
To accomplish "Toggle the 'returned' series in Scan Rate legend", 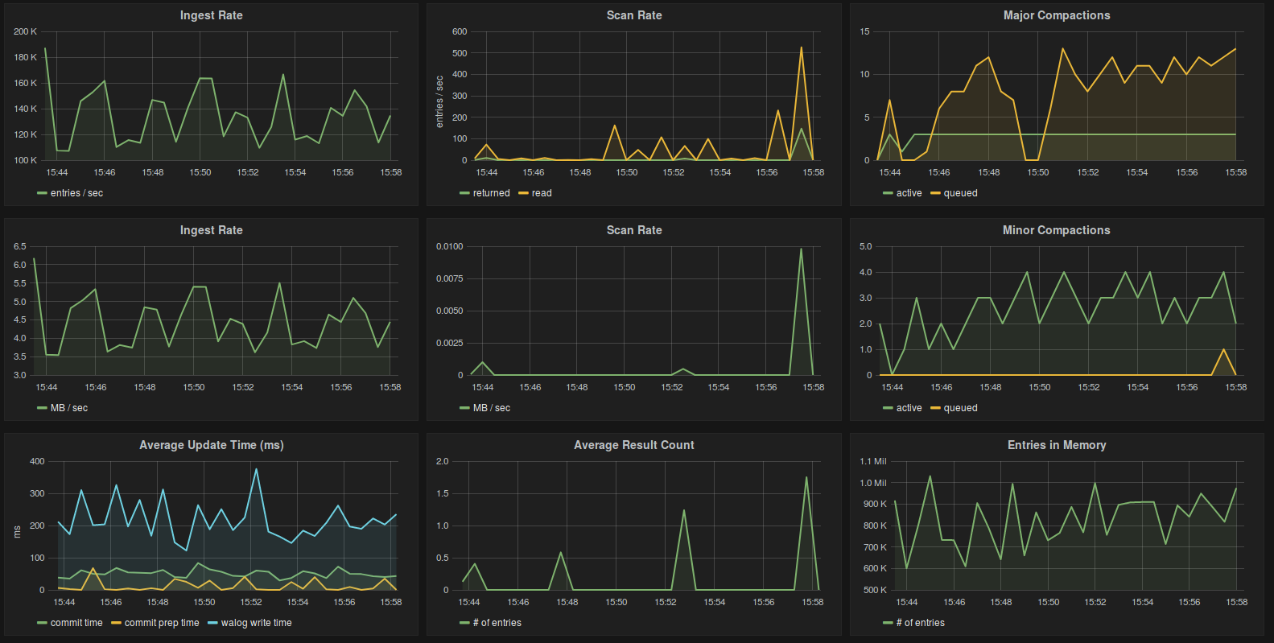I will [491, 193].
